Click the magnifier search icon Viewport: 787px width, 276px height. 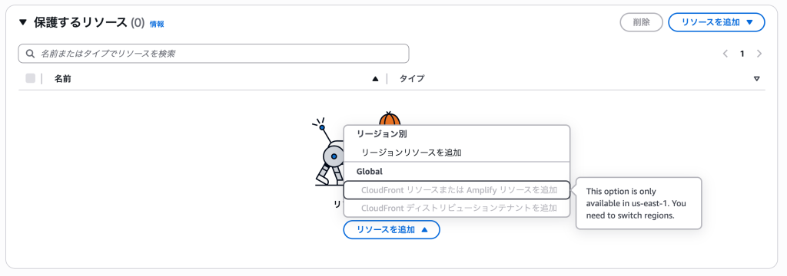pyautogui.click(x=30, y=54)
